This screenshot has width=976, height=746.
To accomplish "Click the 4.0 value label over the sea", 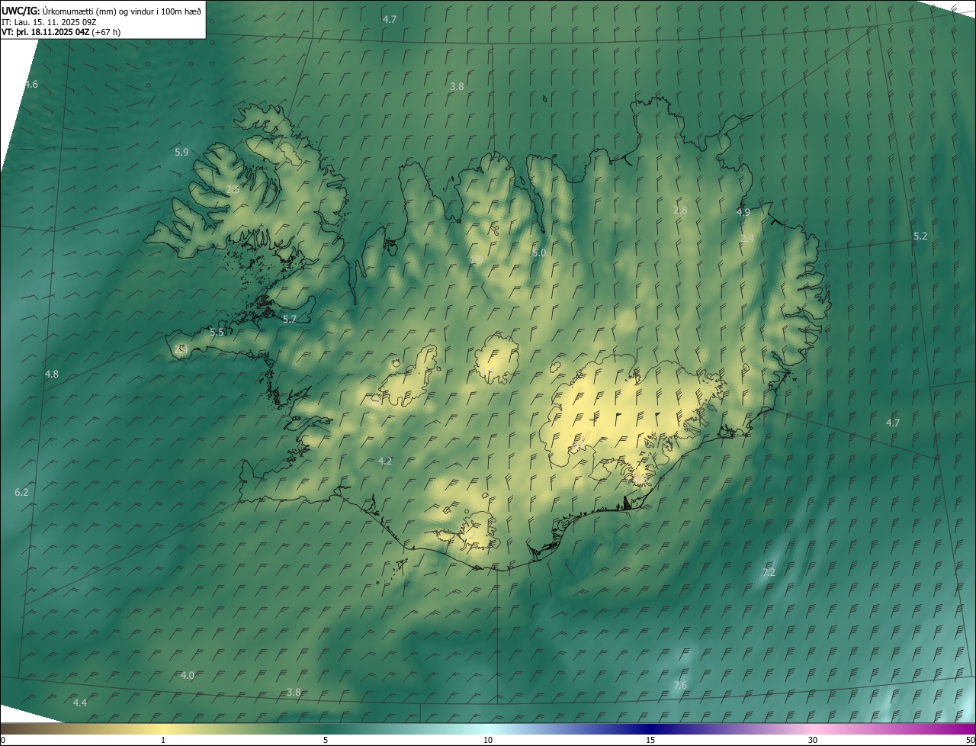I will pos(188,676).
